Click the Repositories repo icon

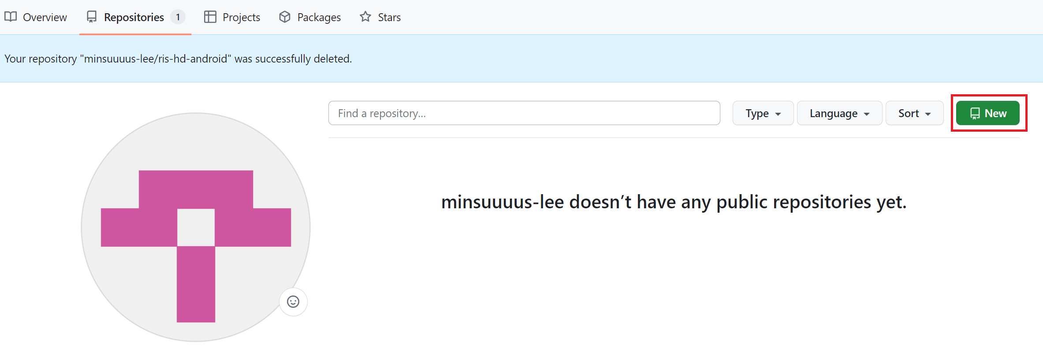[x=92, y=17]
